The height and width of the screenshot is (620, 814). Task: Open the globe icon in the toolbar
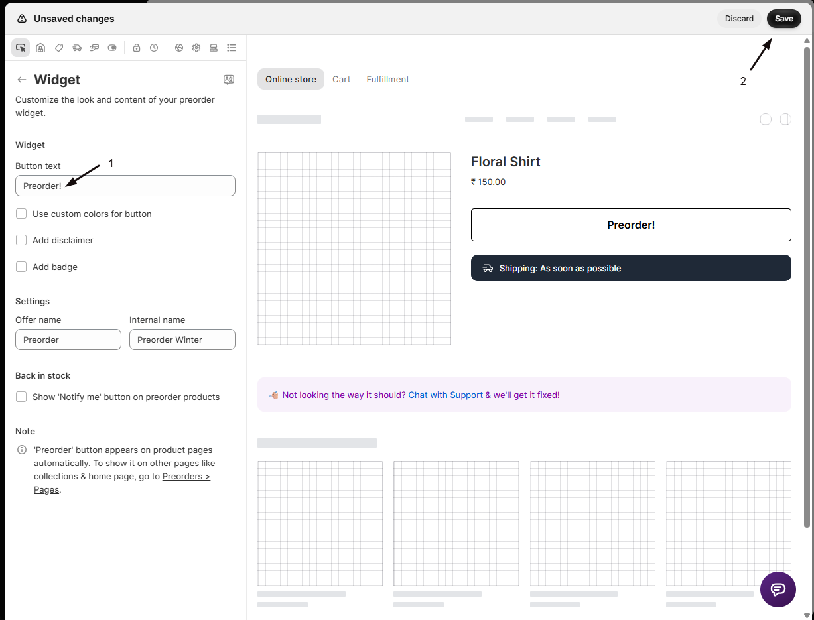[x=179, y=48]
